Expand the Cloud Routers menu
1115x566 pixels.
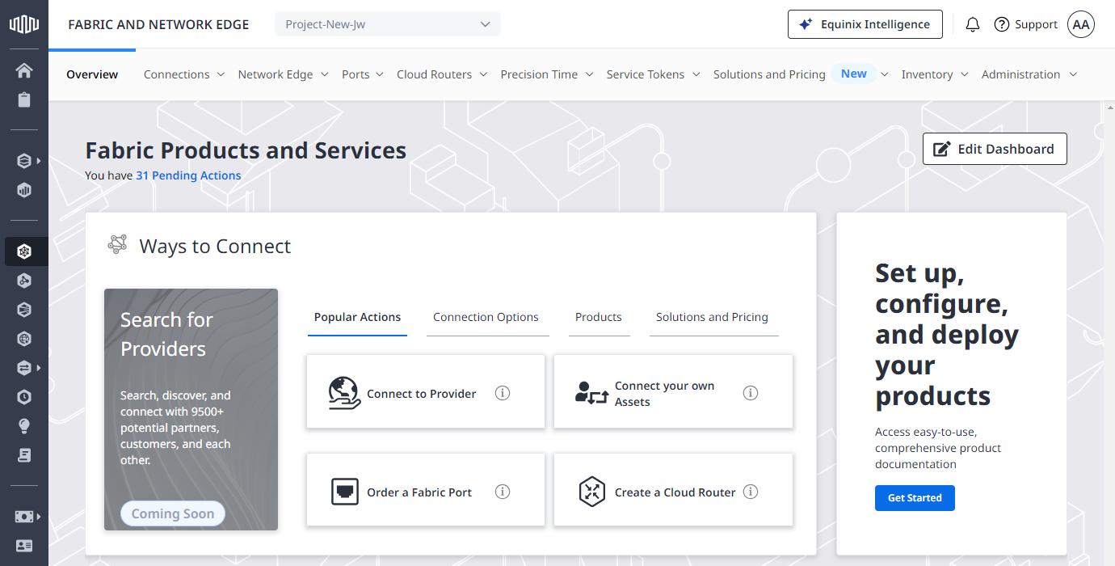442,74
